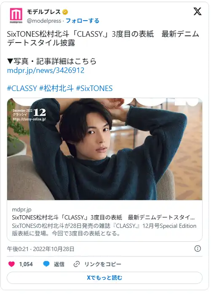The width and height of the screenshot is (211, 294).
Task: Open the modelpress profile avatar
Action: point(16,16)
